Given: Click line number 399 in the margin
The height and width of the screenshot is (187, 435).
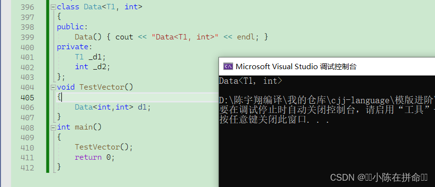Looking at the screenshot, I should click(x=27, y=37).
